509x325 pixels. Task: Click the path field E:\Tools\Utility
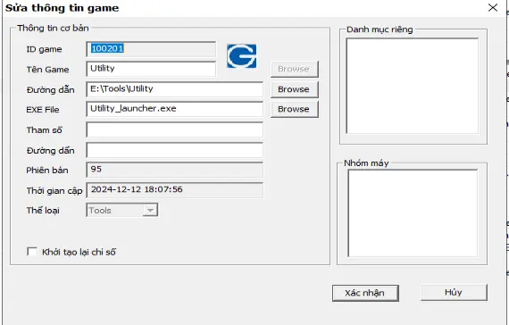point(175,89)
